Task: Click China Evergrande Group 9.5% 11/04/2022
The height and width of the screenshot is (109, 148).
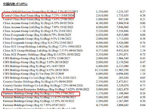Action: point(37,39)
